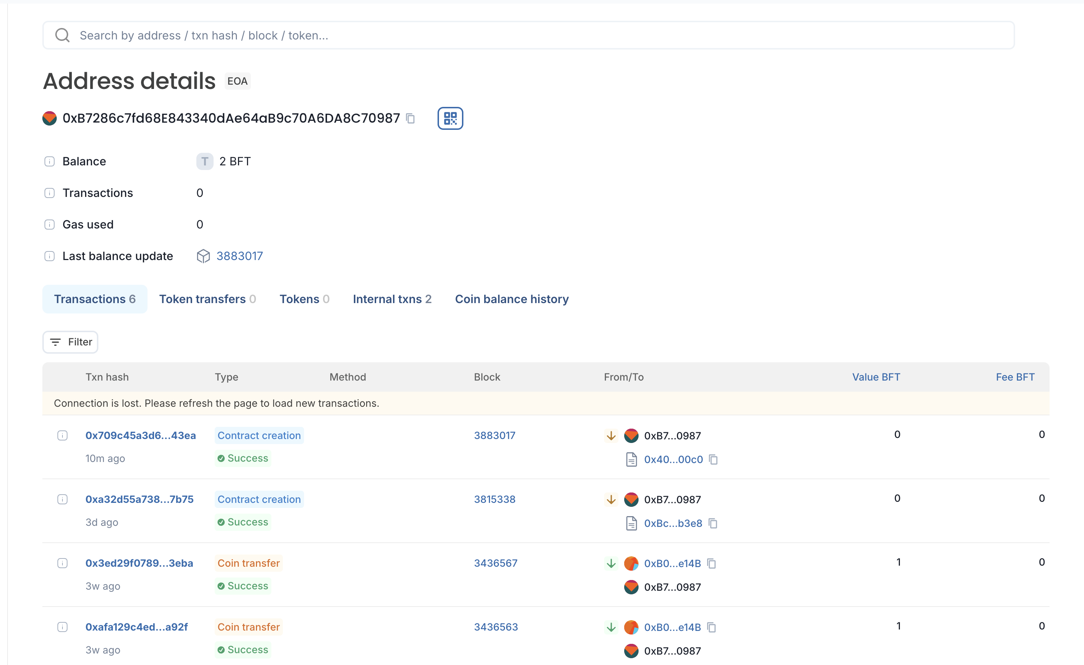The image size is (1084, 665).
Task: Open last balance update block 3883017
Action: click(x=239, y=256)
